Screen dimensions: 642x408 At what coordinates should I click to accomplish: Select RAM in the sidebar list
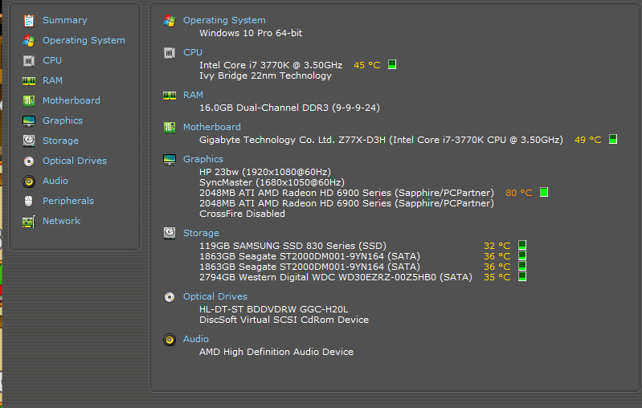pyautogui.click(x=53, y=80)
